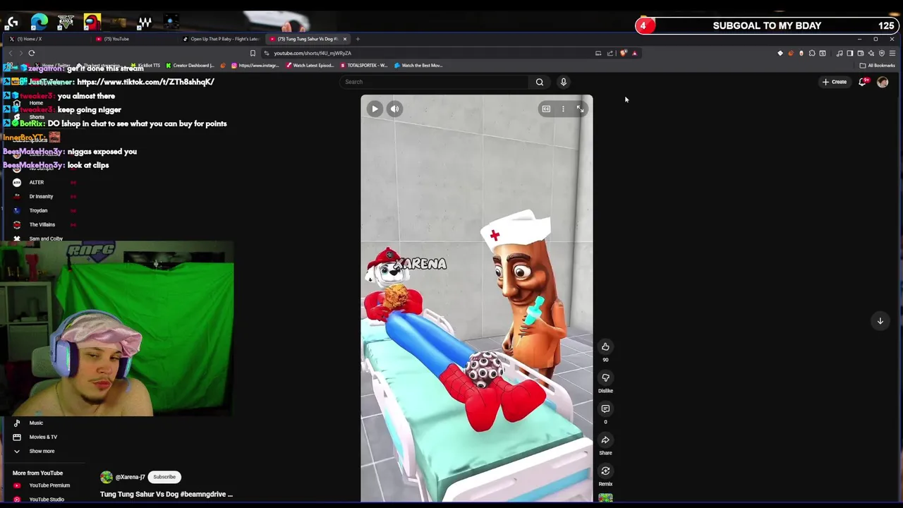Image resolution: width=903 pixels, height=508 pixels.
Task: Open Brave wallet icon in toolbar
Action: click(x=860, y=53)
